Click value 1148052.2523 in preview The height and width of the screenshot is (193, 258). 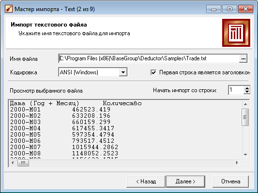(x=95, y=153)
